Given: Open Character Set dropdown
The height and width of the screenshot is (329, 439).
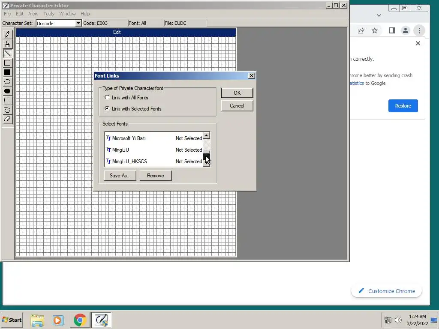Looking at the screenshot, I should pyautogui.click(x=78, y=23).
